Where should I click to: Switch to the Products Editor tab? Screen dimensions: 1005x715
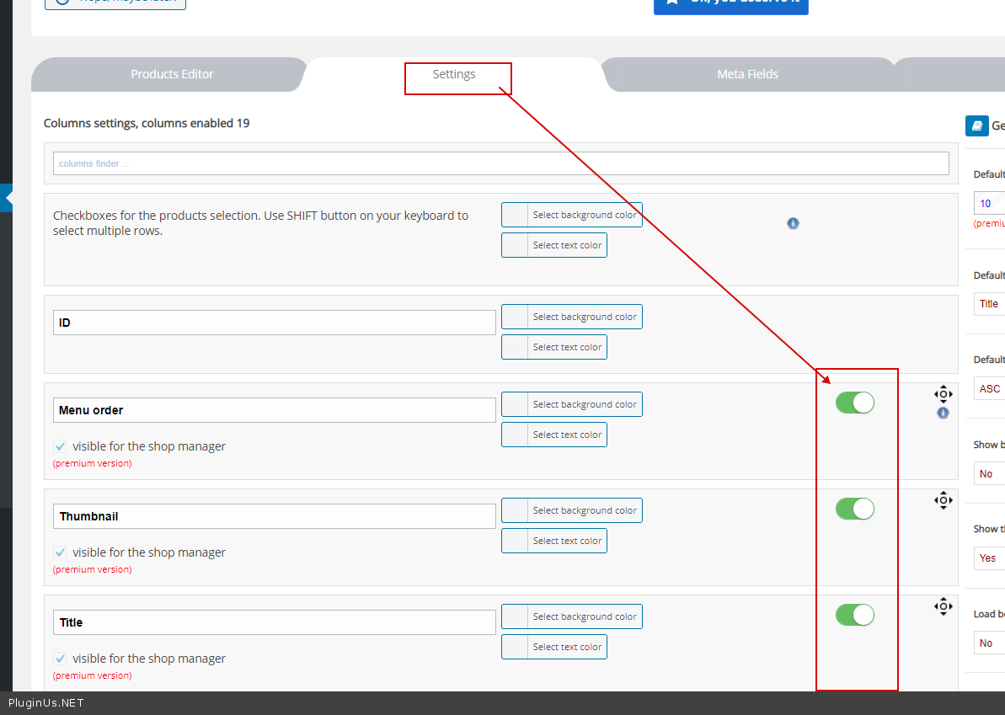(172, 74)
